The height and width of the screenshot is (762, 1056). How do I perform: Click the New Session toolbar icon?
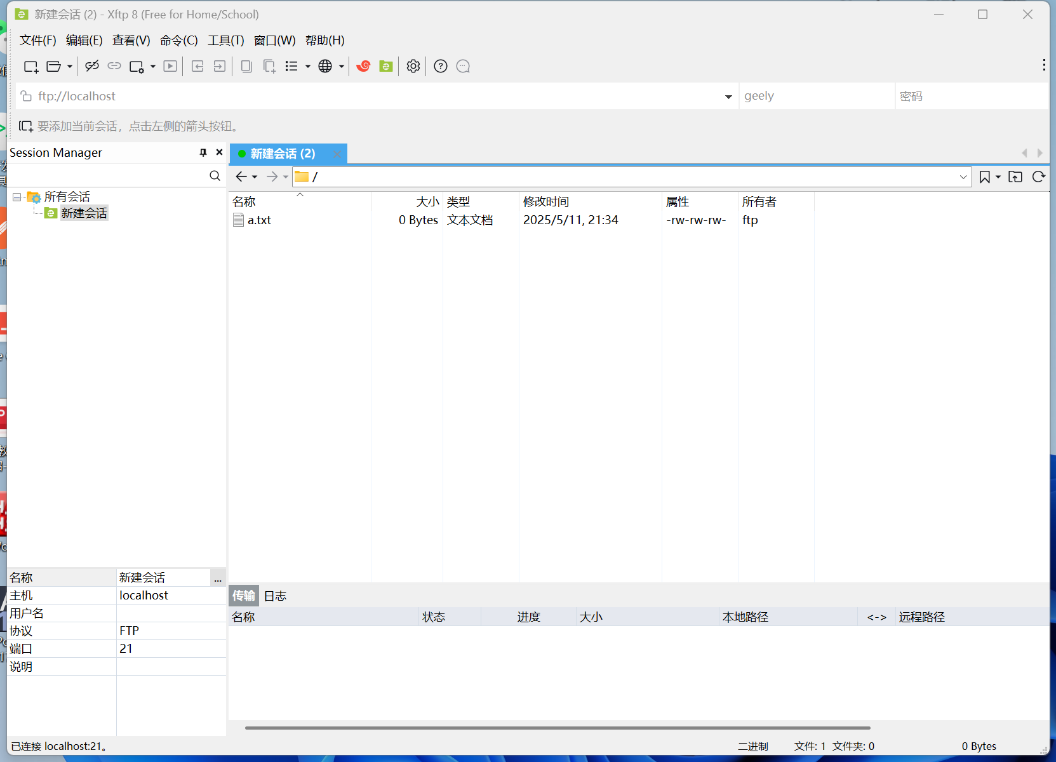[x=31, y=66]
